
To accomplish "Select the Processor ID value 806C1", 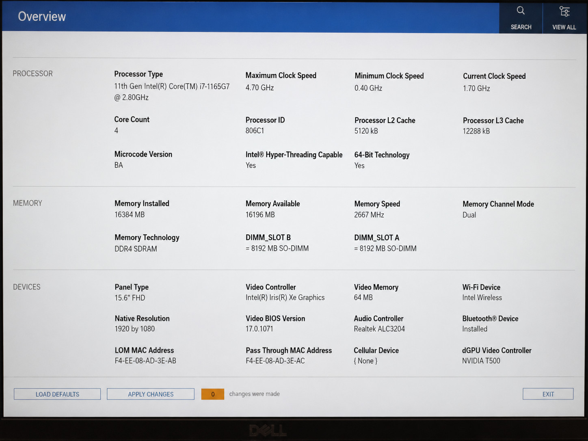I will click(x=255, y=130).
